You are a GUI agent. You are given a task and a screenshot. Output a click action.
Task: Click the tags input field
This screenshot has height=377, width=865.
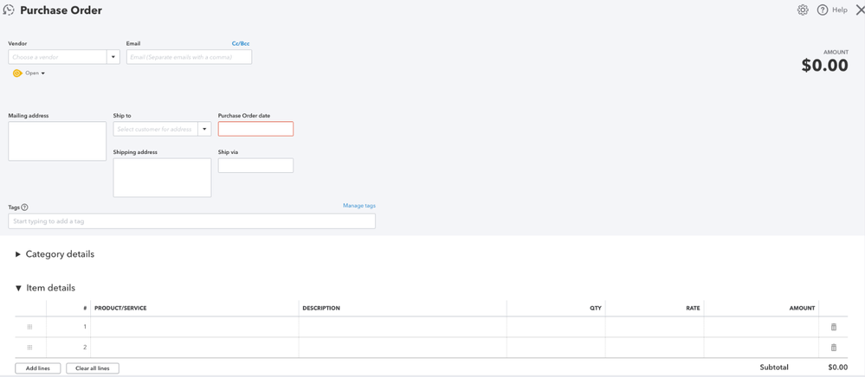pyautogui.click(x=192, y=221)
